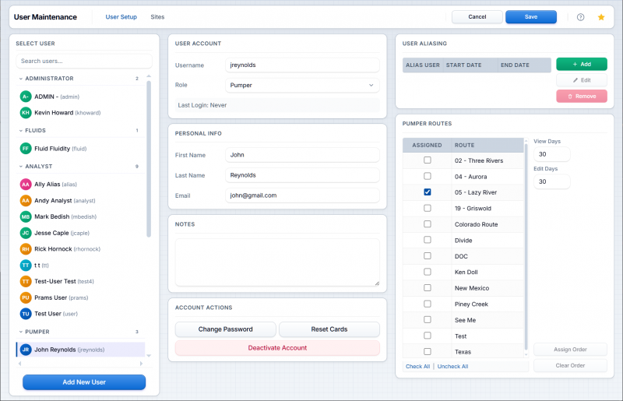Image resolution: width=623 pixels, height=401 pixels.
Task: Click Test-User Test avatar icon
Action: [x=26, y=281]
